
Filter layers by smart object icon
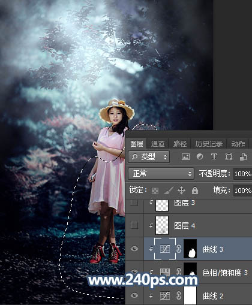click(x=243, y=157)
